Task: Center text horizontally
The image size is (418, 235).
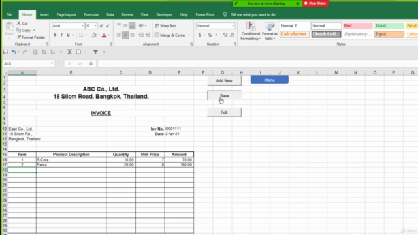Action: [x=125, y=35]
